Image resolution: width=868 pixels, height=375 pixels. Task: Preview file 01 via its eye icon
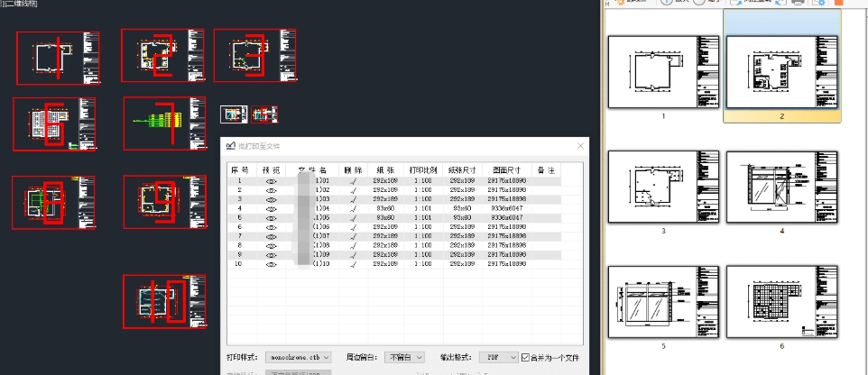272,181
